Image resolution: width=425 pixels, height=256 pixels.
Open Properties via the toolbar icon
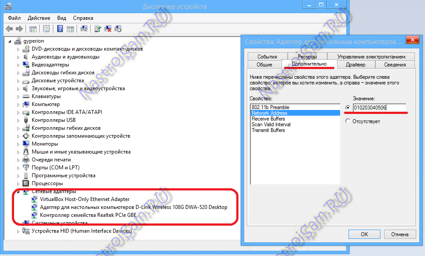[x=46, y=28]
